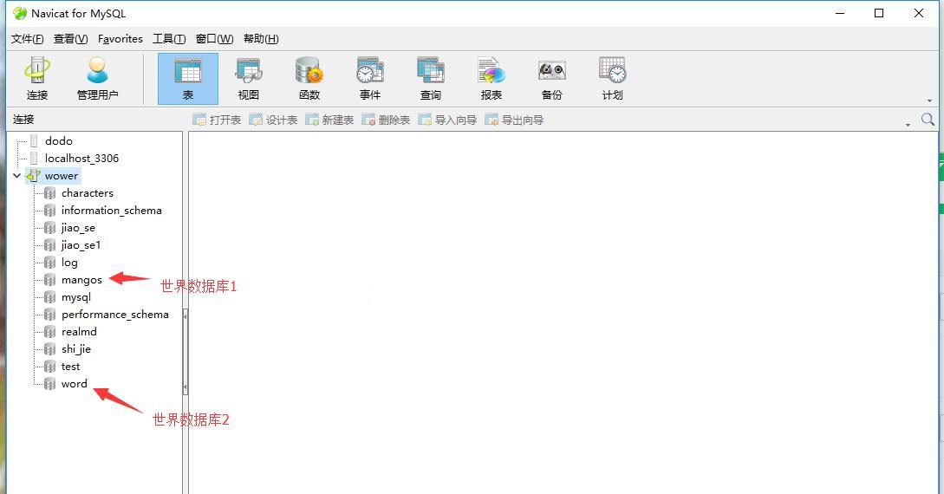The image size is (944, 494).
Task: Select the characters database
Action: coord(88,193)
